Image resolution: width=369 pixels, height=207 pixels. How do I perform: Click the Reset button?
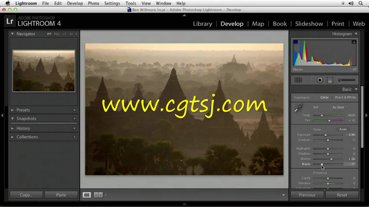(342, 195)
